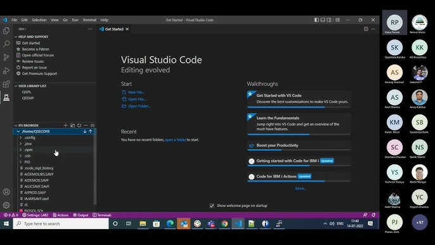Open the Extensions view icon
This screenshot has height=245, width=435.
[6, 84]
